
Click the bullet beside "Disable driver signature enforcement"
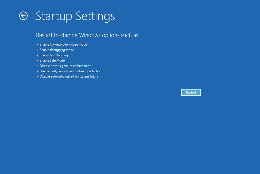tap(37, 66)
